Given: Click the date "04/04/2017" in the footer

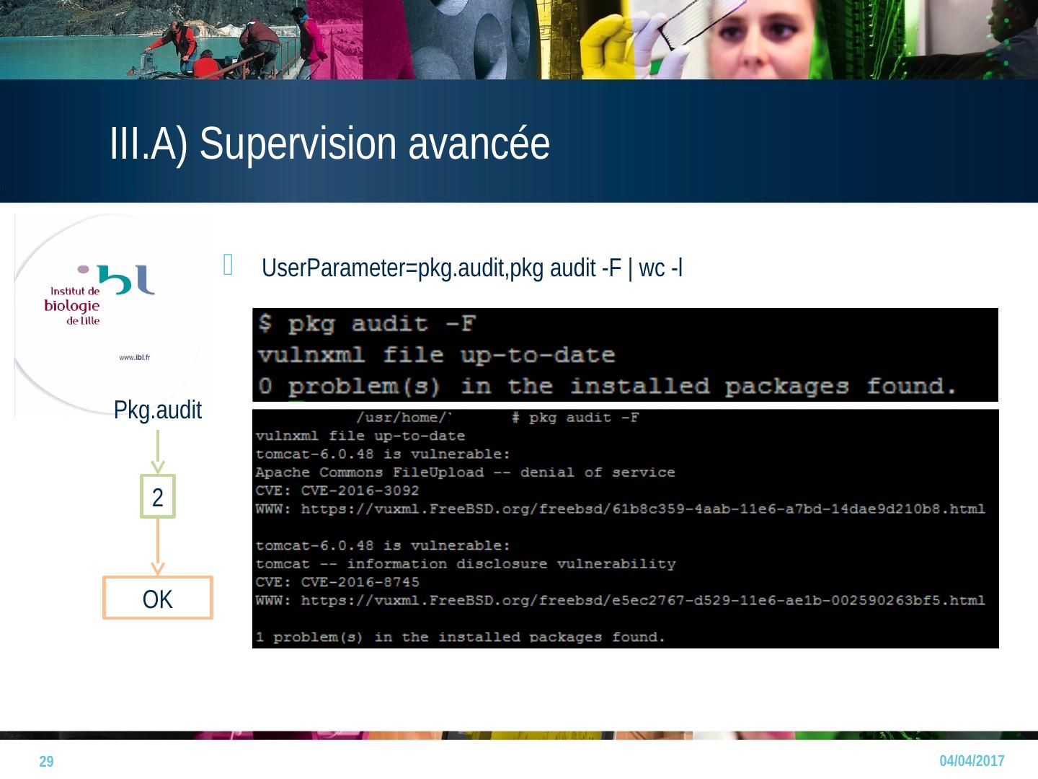Looking at the screenshot, I should [972, 761].
